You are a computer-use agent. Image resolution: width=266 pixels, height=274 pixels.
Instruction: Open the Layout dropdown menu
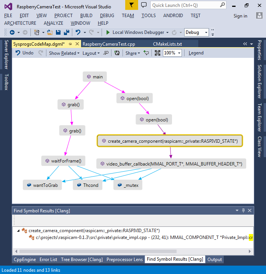click(91, 53)
